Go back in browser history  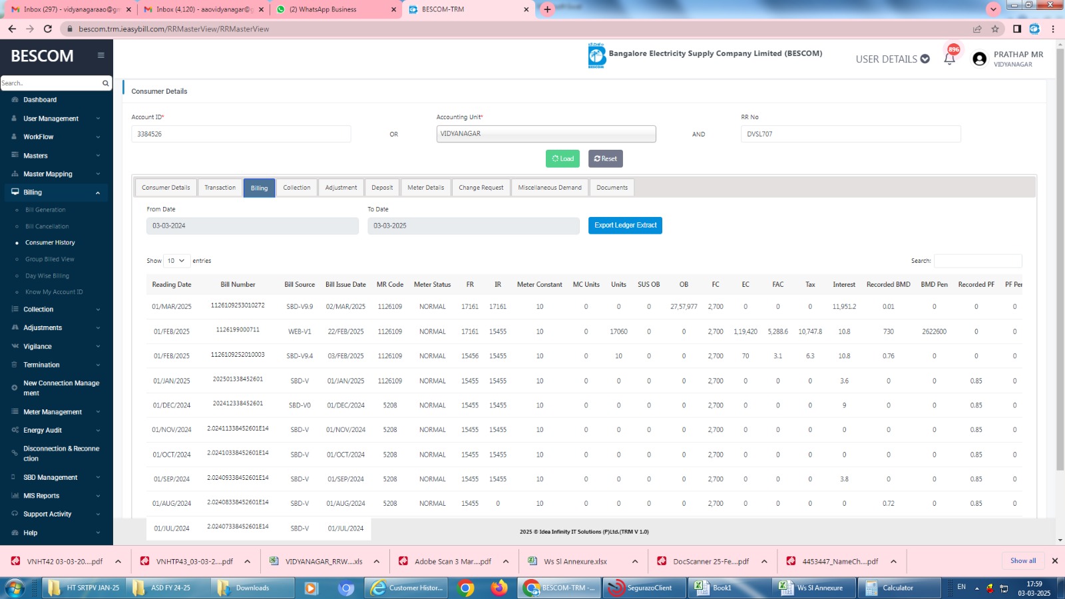[12, 29]
